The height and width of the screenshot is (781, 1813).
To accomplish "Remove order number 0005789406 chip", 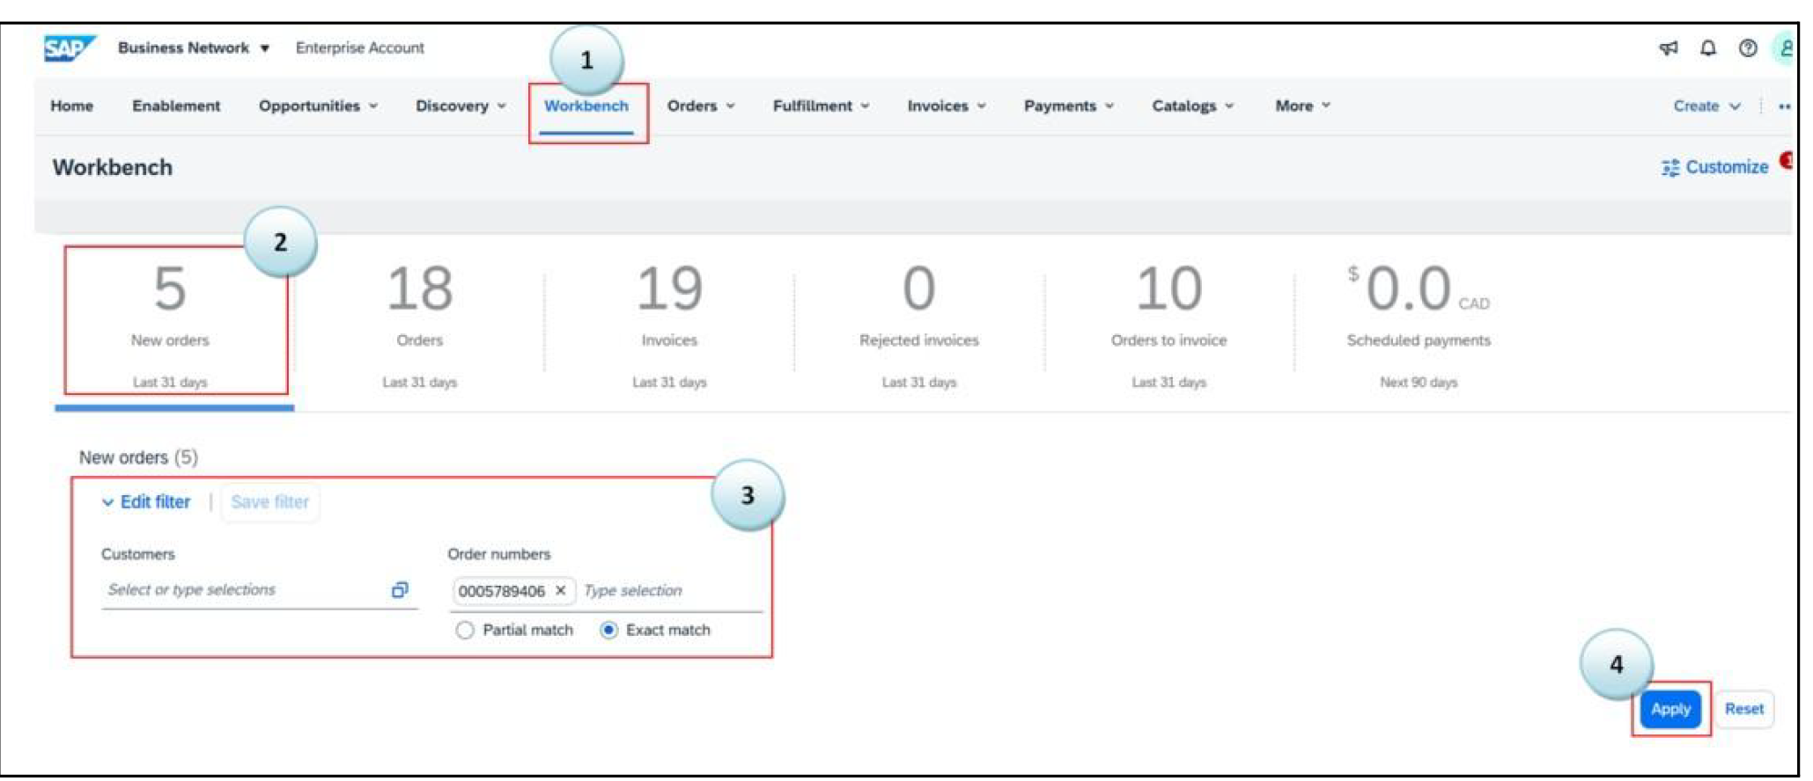I will (560, 591).
